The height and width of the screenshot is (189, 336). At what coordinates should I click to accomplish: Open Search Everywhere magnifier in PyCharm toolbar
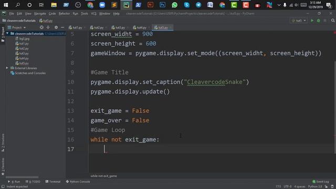(x=333, y=20)
